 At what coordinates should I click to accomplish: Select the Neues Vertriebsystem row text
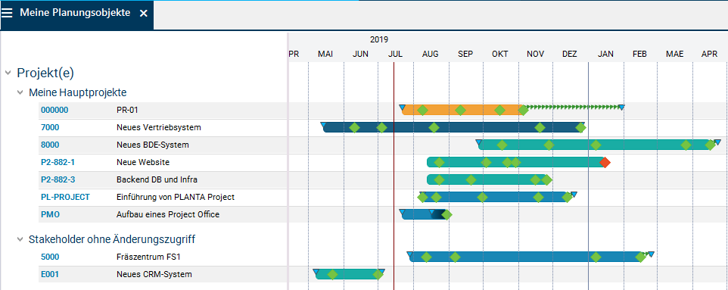coord(159,127)
